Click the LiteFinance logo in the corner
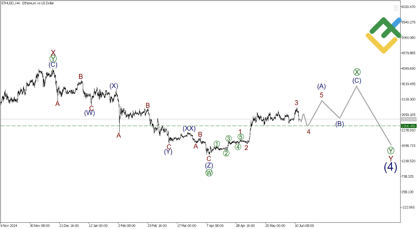This screenshot has height=229, width=420. (383, 35)
